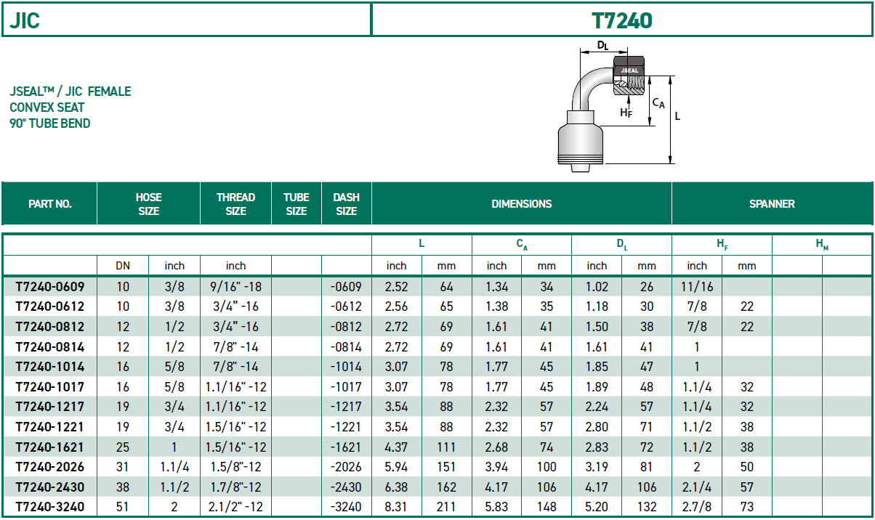The width and height of the screenshot is (875, 520).
Task: Select the JSEAL / JIC FEMALE description line
Action: pos(70,92)
